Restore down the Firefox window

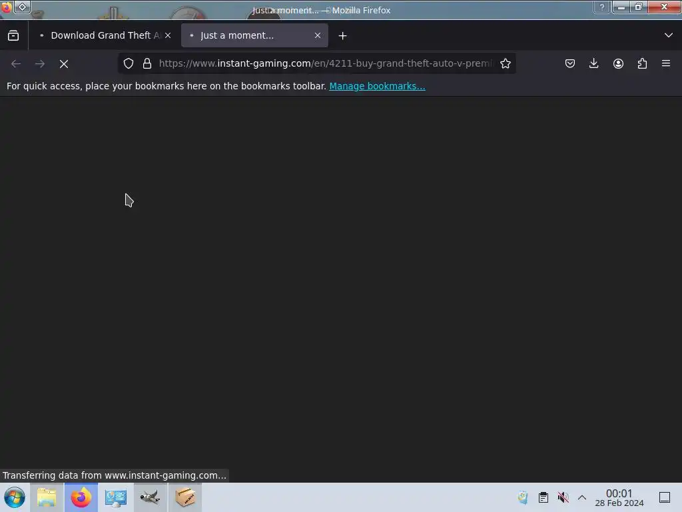pos(639,7)
